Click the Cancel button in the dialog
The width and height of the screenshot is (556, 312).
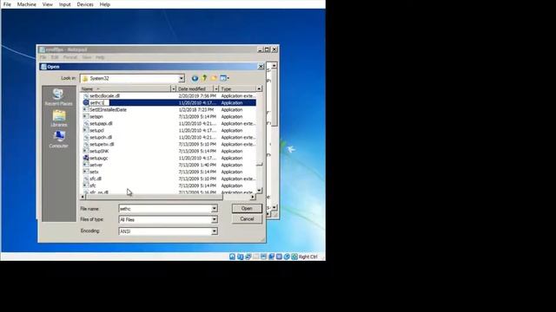(x=247, y=219)
